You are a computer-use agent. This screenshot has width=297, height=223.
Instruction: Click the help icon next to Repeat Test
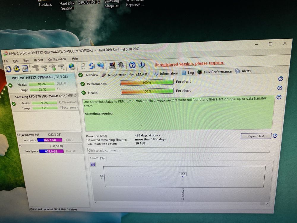[x=275, y=136]
